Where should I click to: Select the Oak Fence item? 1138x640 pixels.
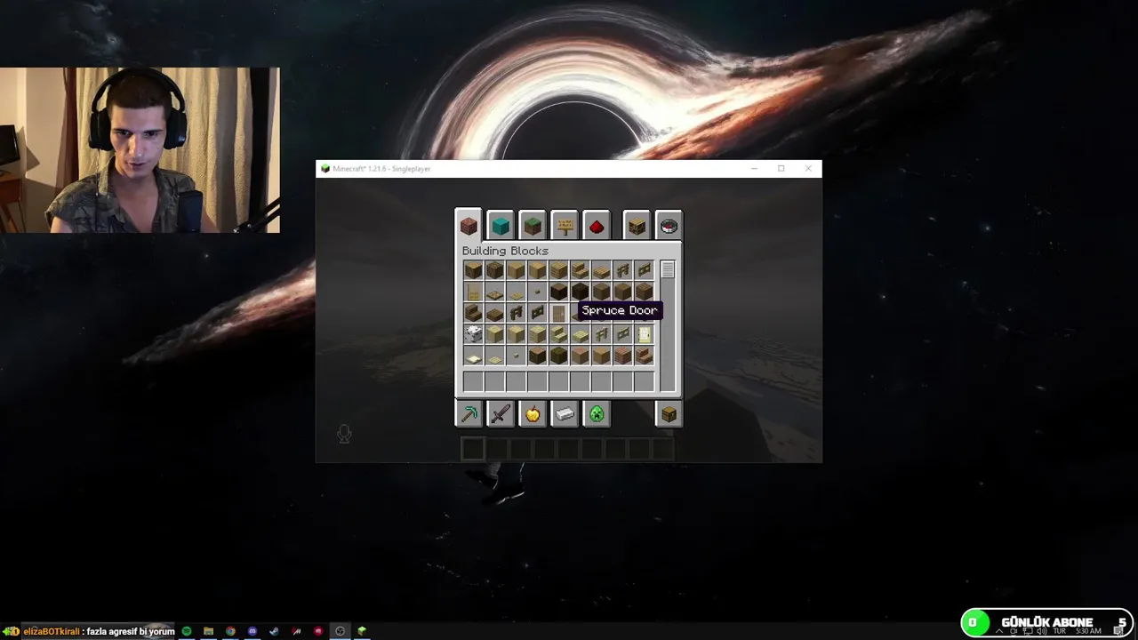coord(622,270)
